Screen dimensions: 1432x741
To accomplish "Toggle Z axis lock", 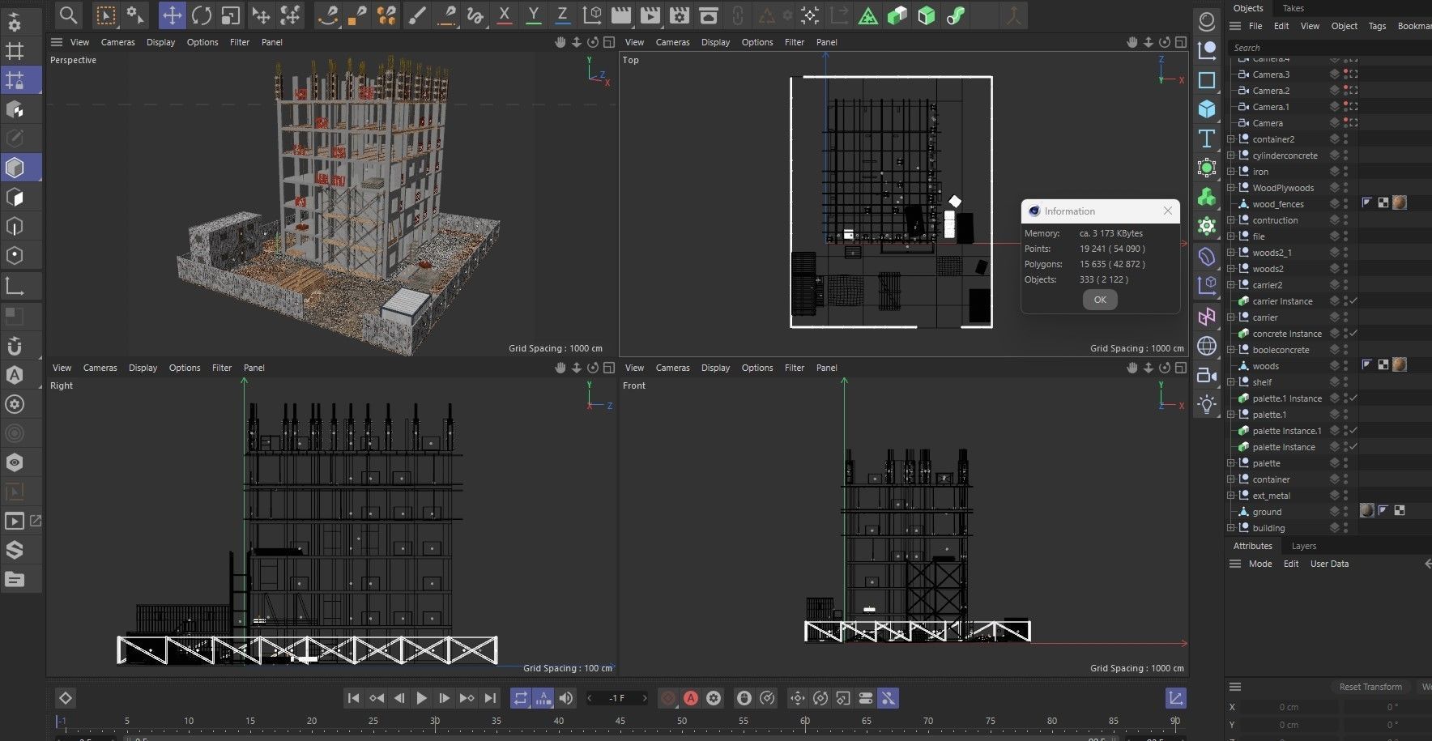I will click(562, 15).
